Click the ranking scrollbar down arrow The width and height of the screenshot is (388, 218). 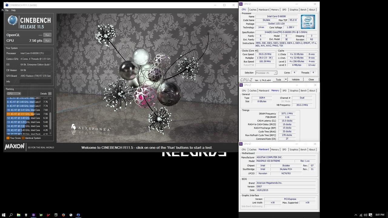51,134
